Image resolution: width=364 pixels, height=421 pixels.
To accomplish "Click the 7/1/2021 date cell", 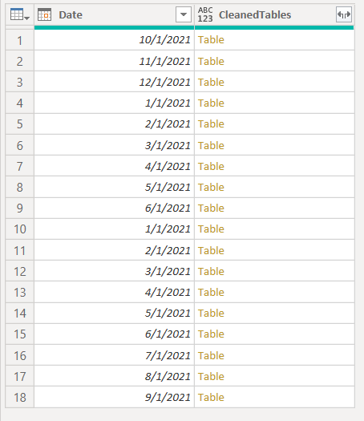I will [x=114, y=355].
